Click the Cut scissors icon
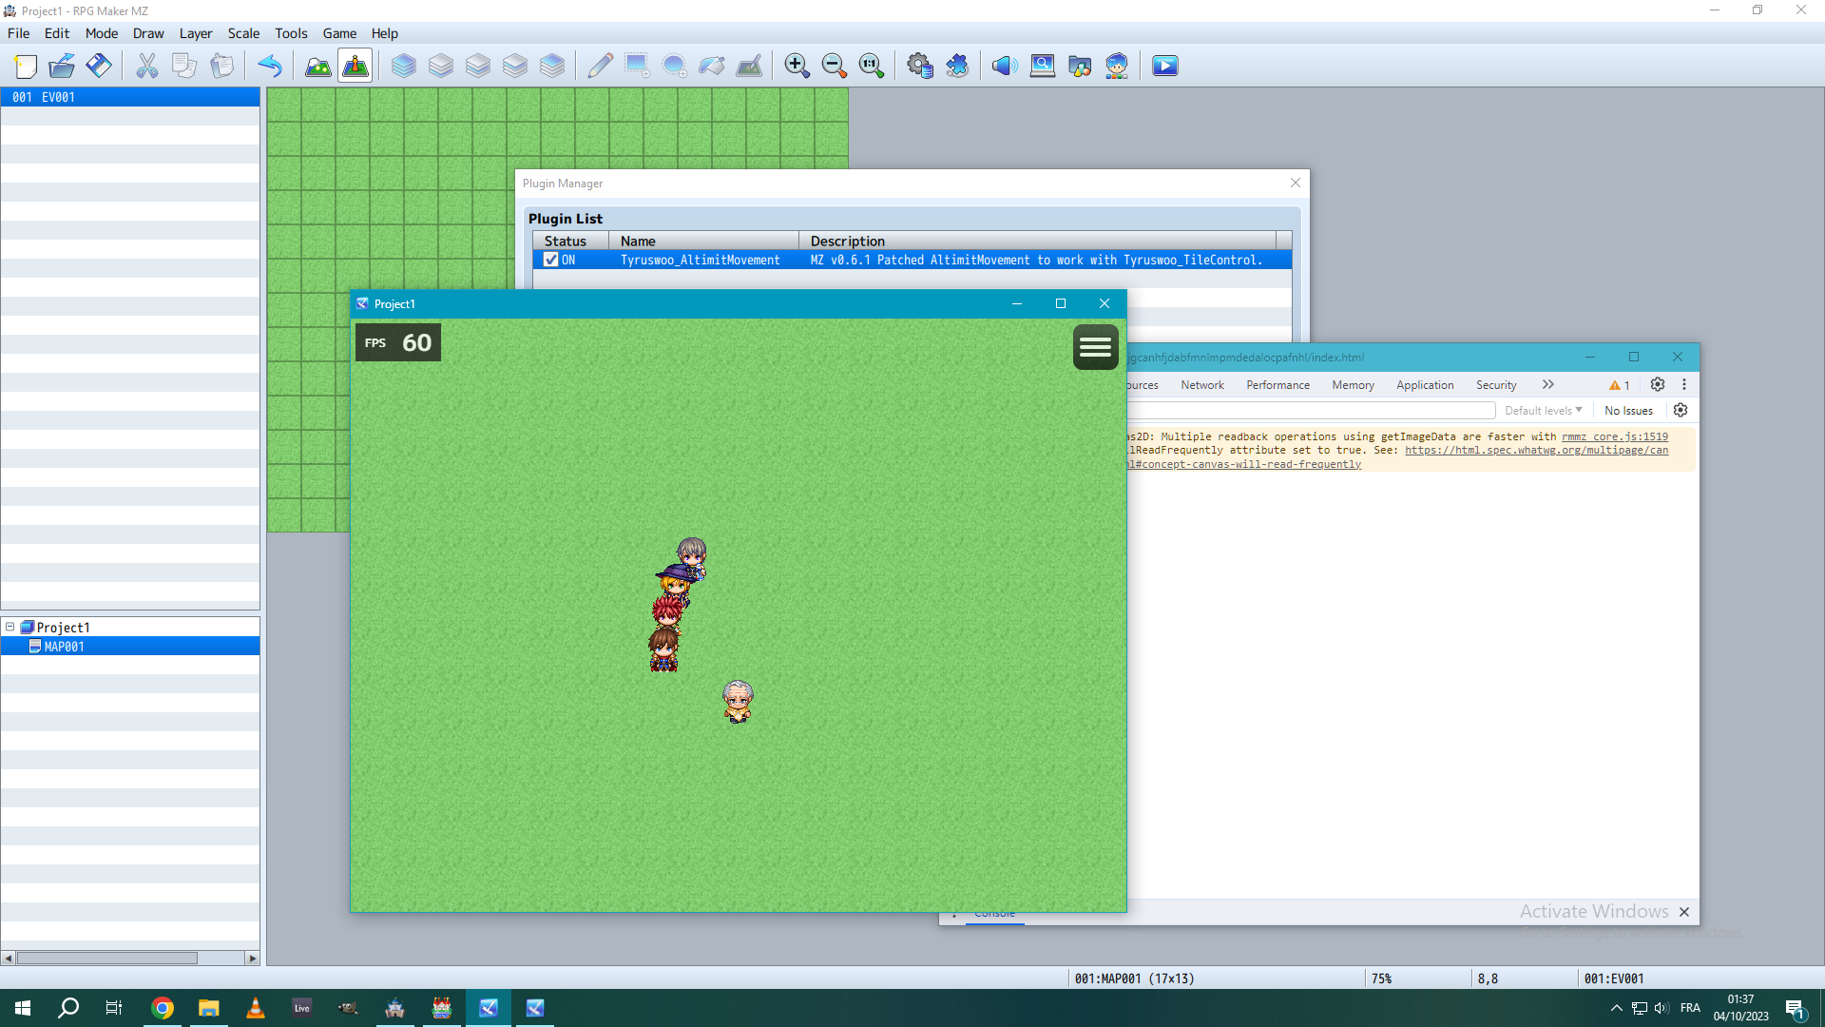The height and width of the screenshot is (1027, 1825). coord(147,66)
